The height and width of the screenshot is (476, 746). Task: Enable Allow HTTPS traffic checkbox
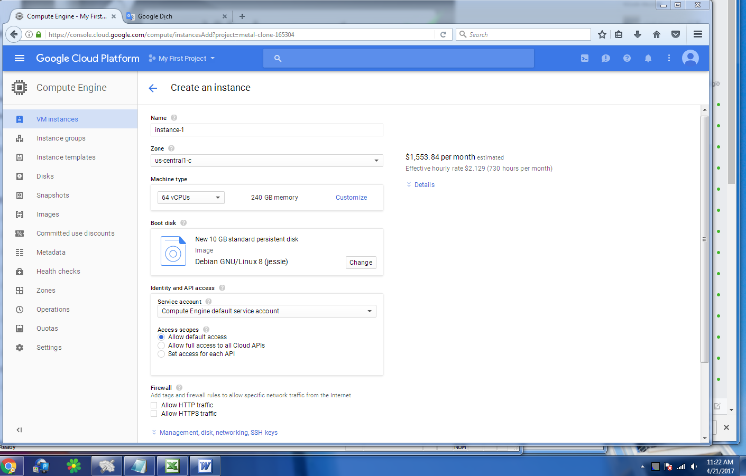coord(154,414)
